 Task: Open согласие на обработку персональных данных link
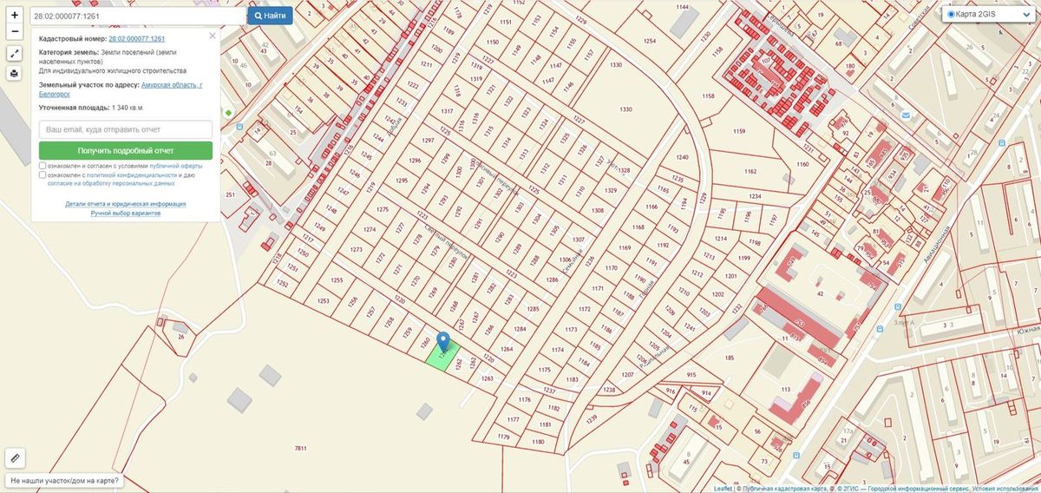[x=111, y=183]
